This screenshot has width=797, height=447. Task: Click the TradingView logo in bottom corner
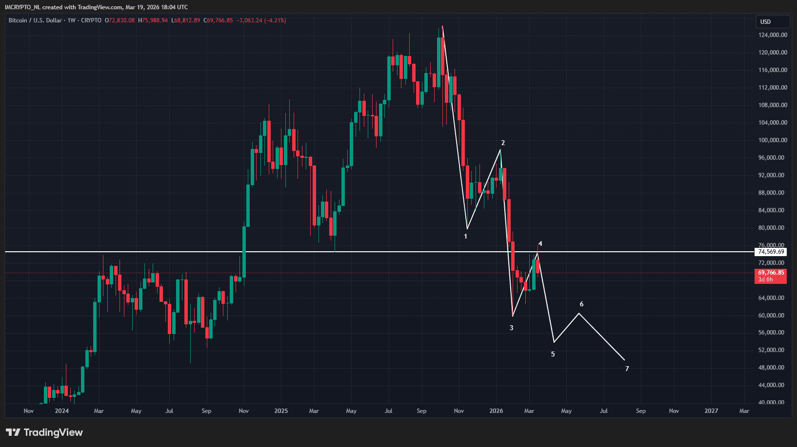pos(44,432)
